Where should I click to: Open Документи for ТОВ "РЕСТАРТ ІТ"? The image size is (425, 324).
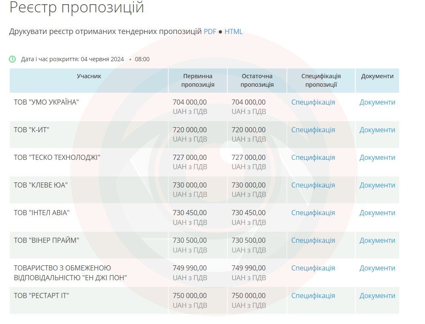point(377,295)
